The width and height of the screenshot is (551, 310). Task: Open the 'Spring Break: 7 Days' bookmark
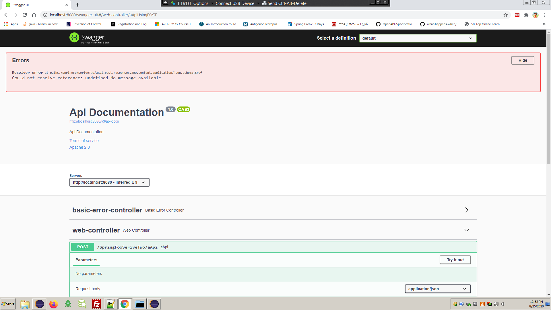(x=307, y=24)
